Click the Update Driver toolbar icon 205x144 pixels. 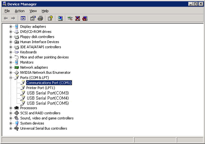[70, 18]
